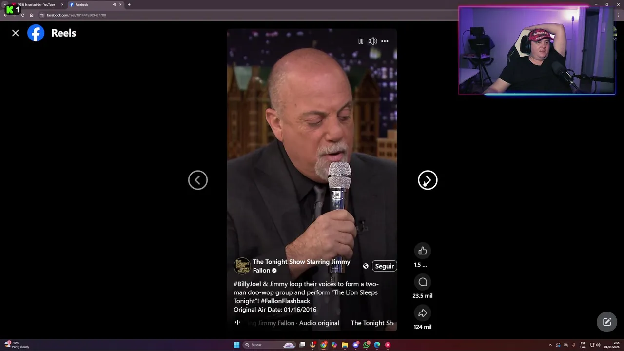Open Google Chrome from the taskbar

[324, 345]
